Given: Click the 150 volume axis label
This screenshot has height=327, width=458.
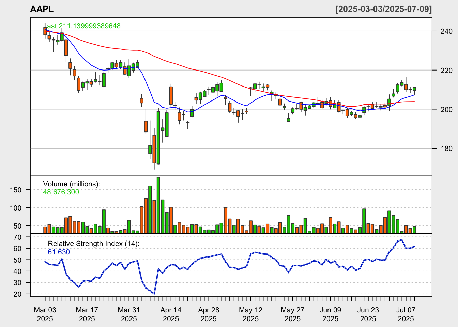Looking at the screenshot, I should coord(16,190).
